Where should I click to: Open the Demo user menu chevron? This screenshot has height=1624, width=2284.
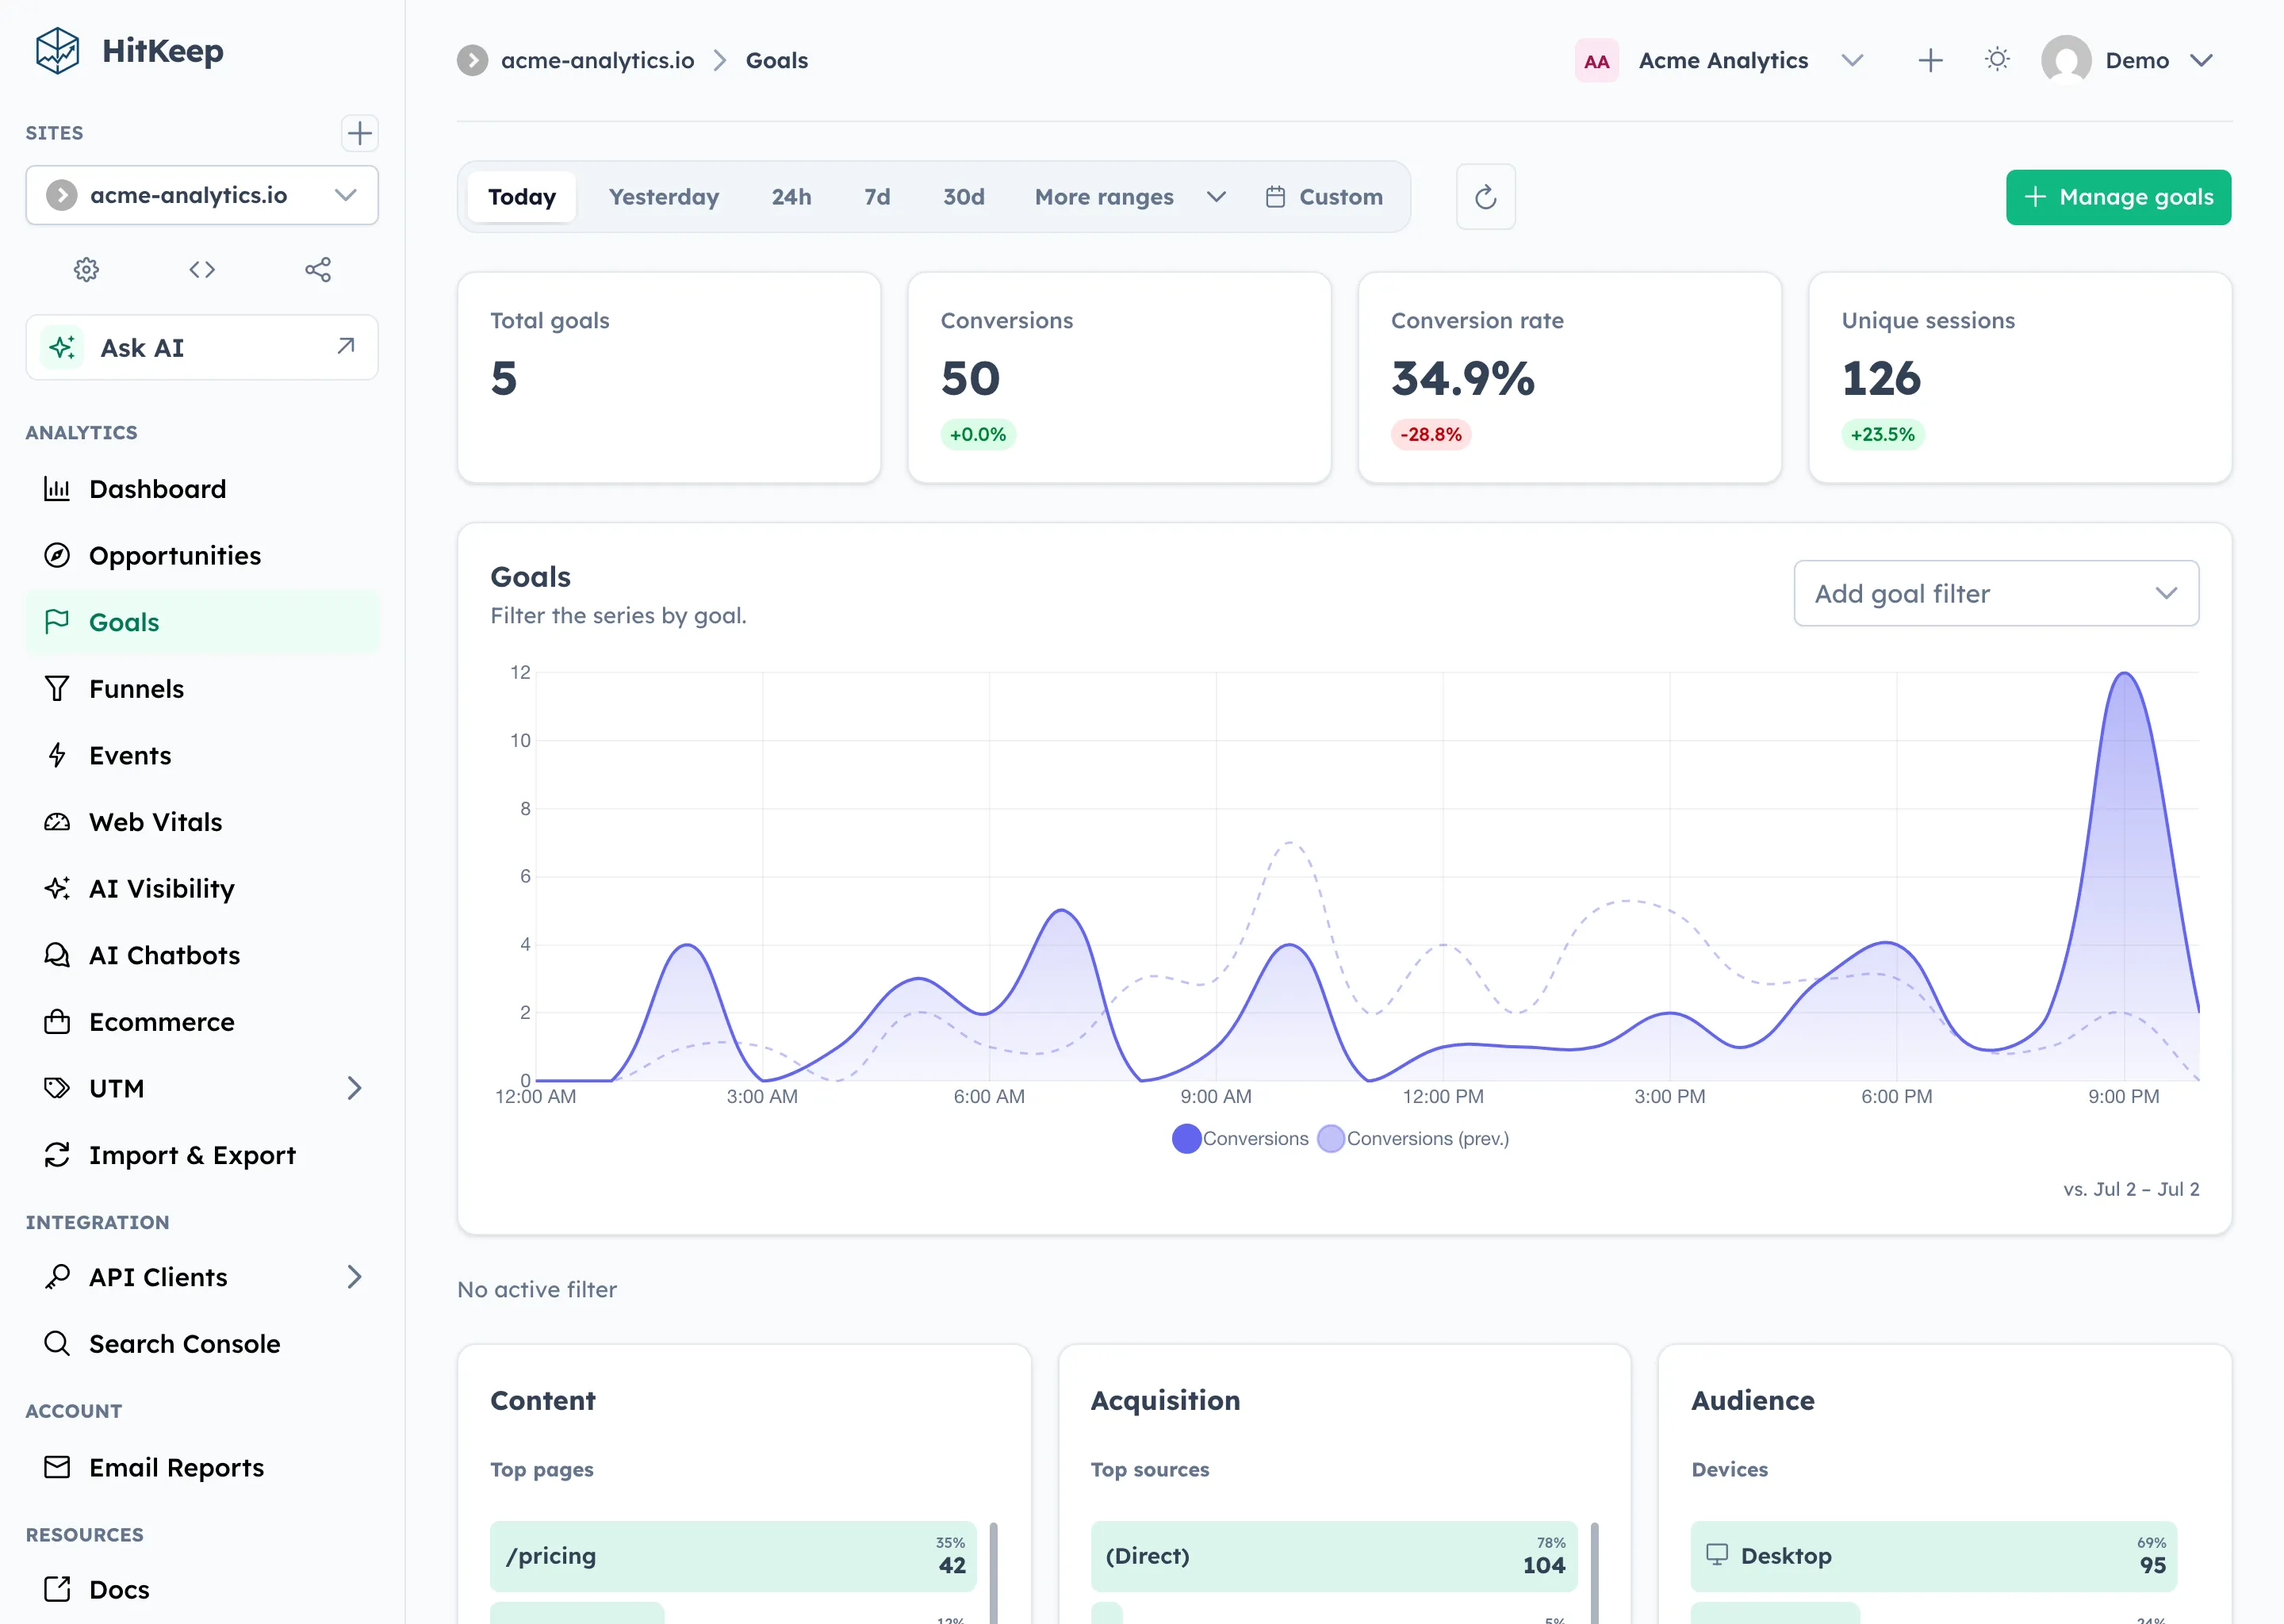(2200, 61)
